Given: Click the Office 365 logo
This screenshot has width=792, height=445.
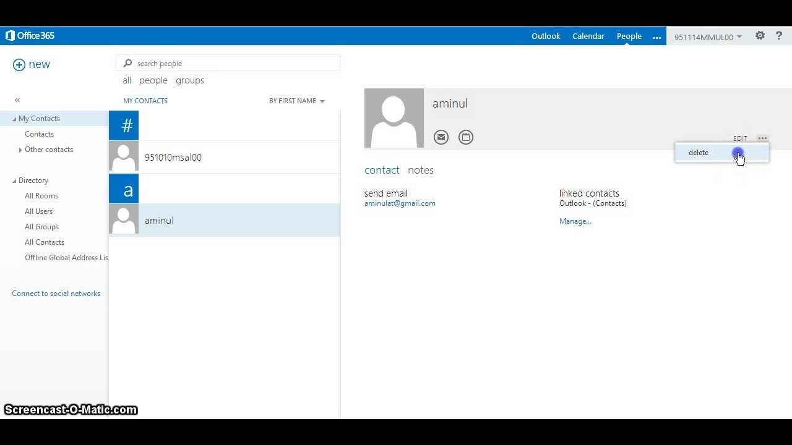Looking at the screenshot, I should [30, 36].
